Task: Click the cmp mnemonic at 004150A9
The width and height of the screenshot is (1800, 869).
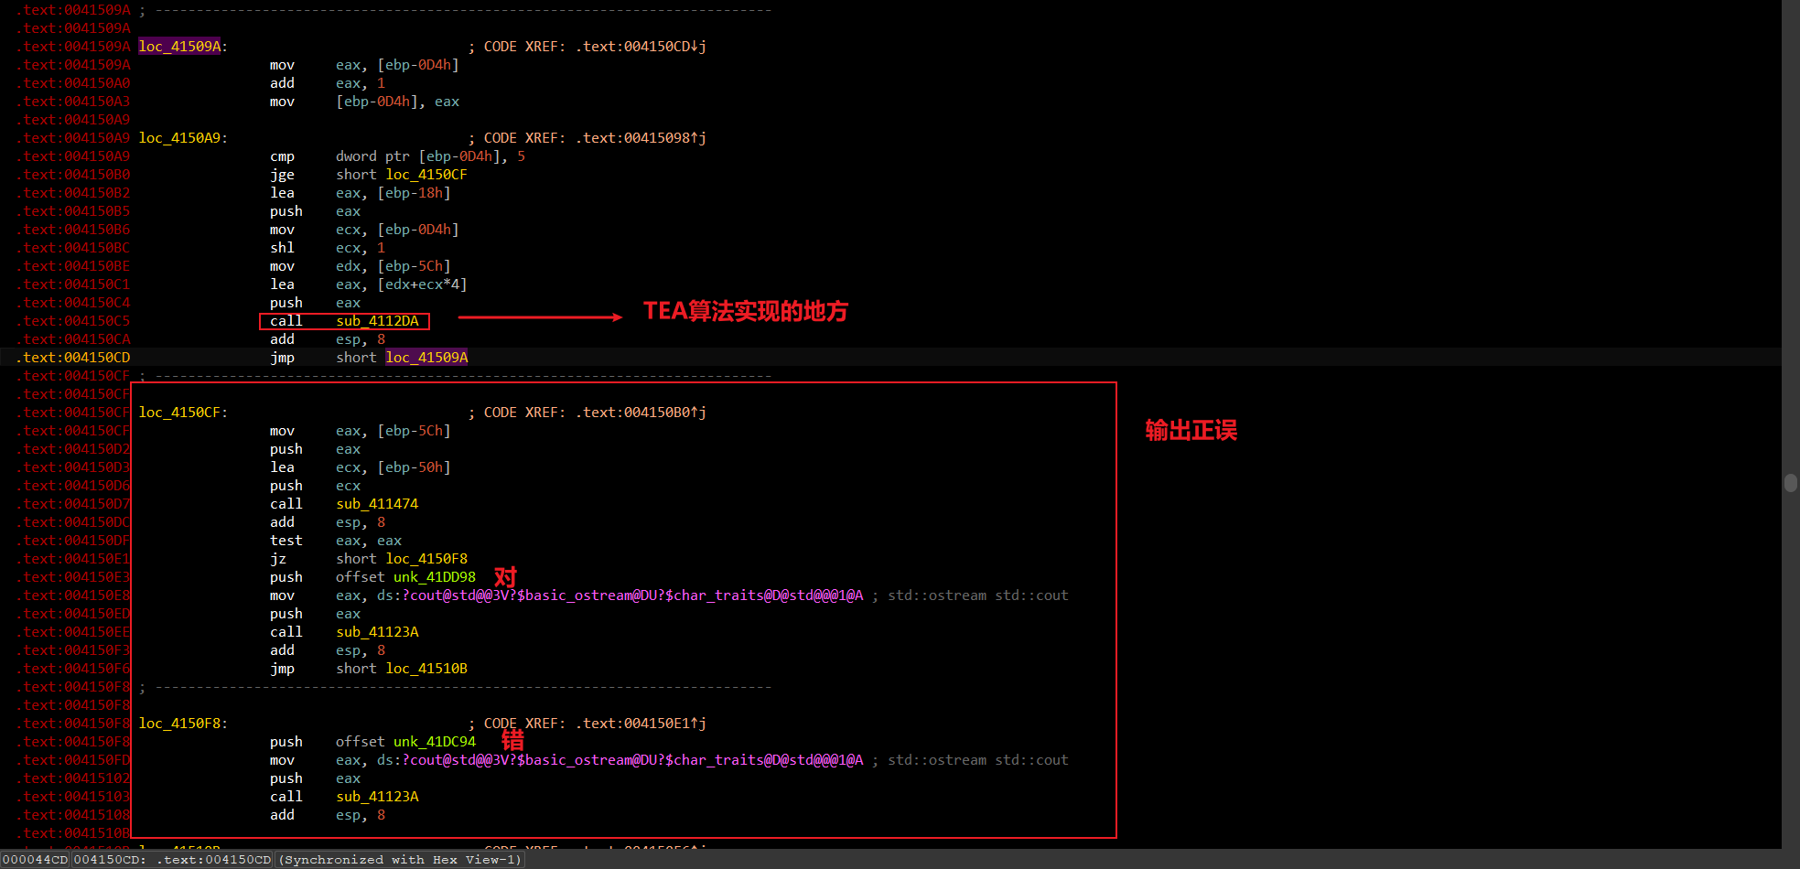Action: tap(282, 156)
